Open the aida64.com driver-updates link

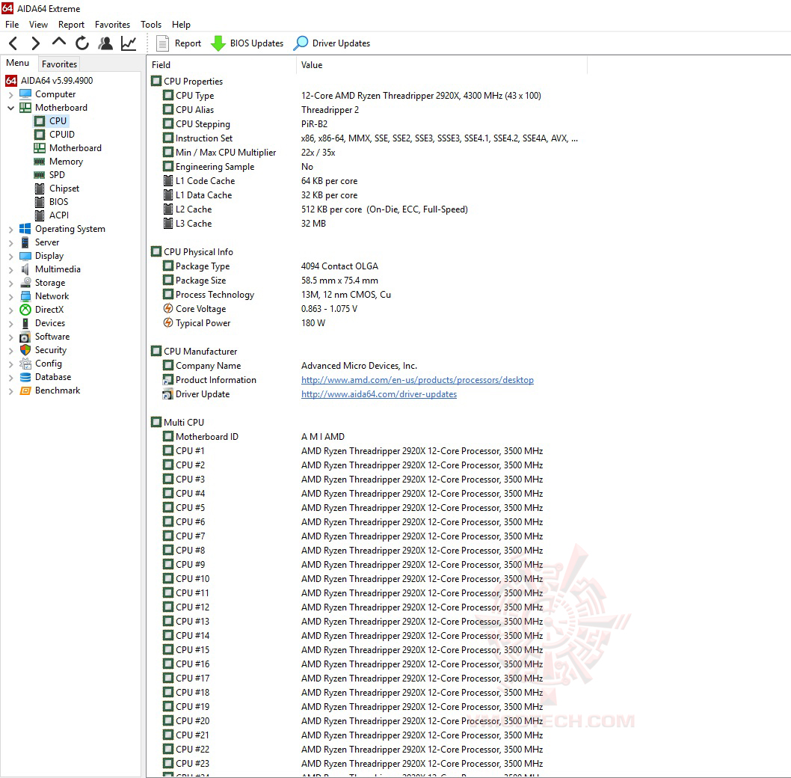click(x=379, y=393)
